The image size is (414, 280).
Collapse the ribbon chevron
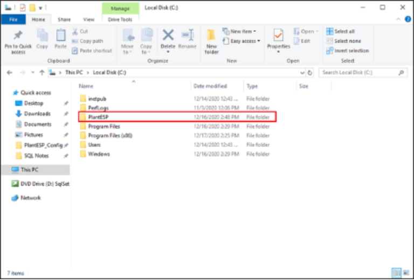coord(398,19)
